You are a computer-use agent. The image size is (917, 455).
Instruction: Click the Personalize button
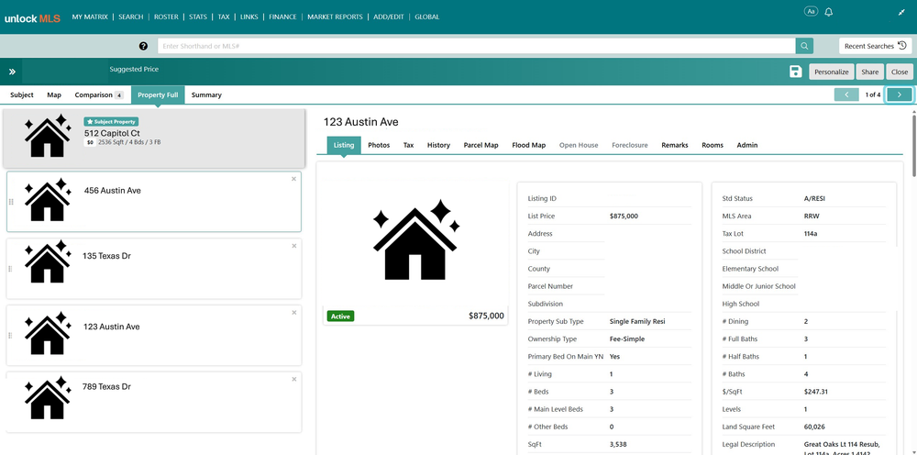[x=832, y=72]
